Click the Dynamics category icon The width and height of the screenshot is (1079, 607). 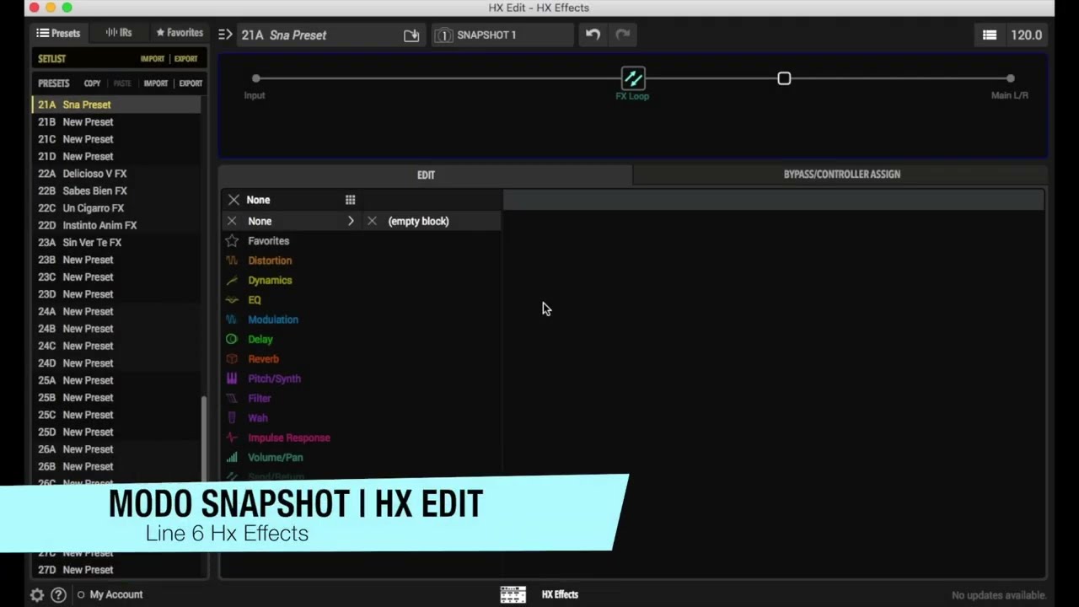(232, 280)
